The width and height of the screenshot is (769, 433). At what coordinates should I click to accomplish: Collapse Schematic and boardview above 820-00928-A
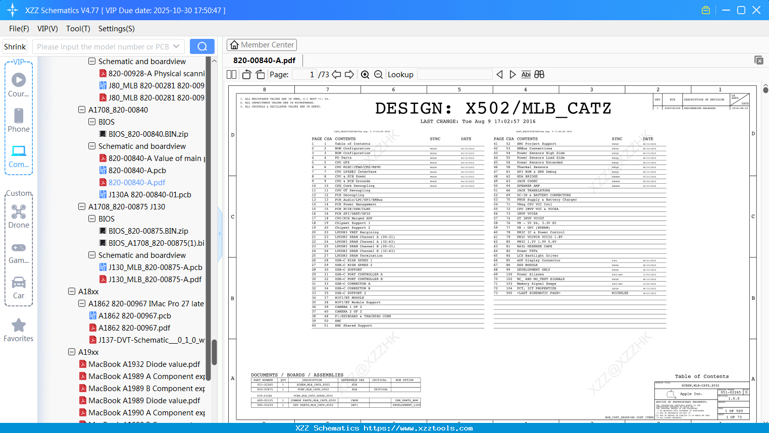tap(92, 62)
